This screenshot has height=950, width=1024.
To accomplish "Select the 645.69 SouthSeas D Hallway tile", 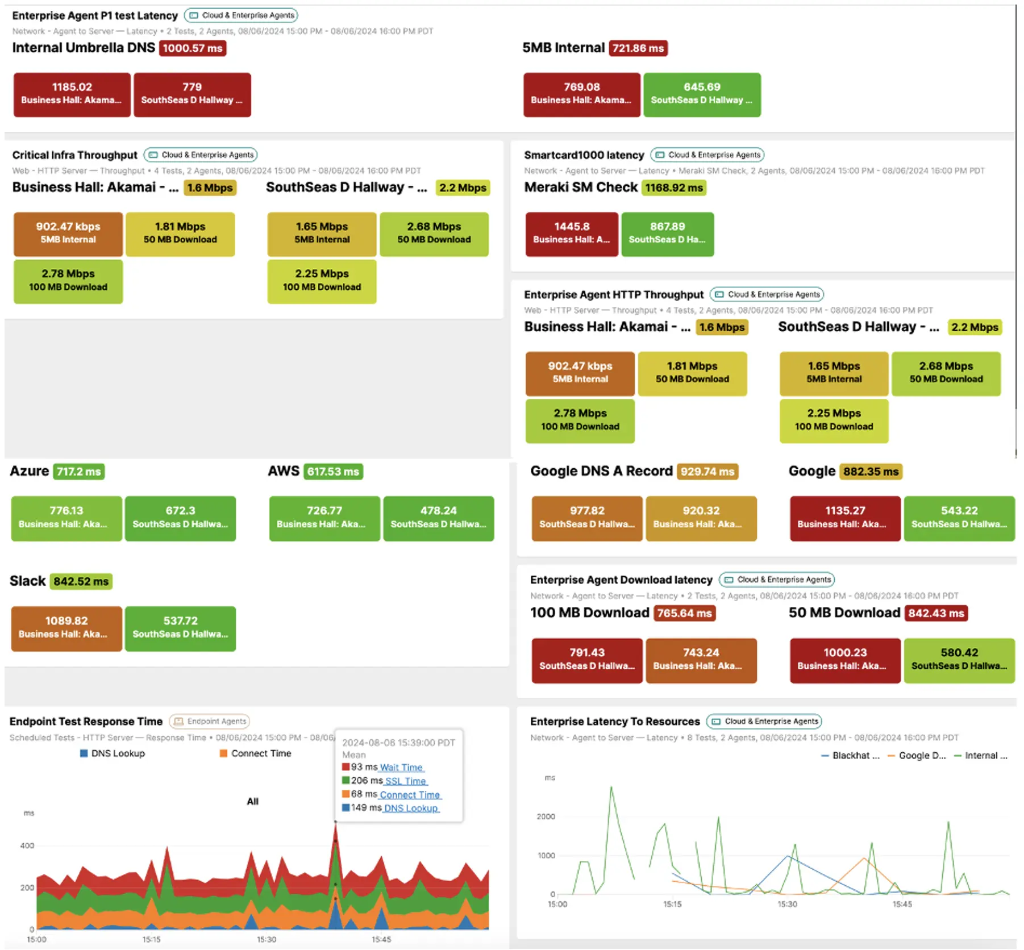I will pos(702,94).
